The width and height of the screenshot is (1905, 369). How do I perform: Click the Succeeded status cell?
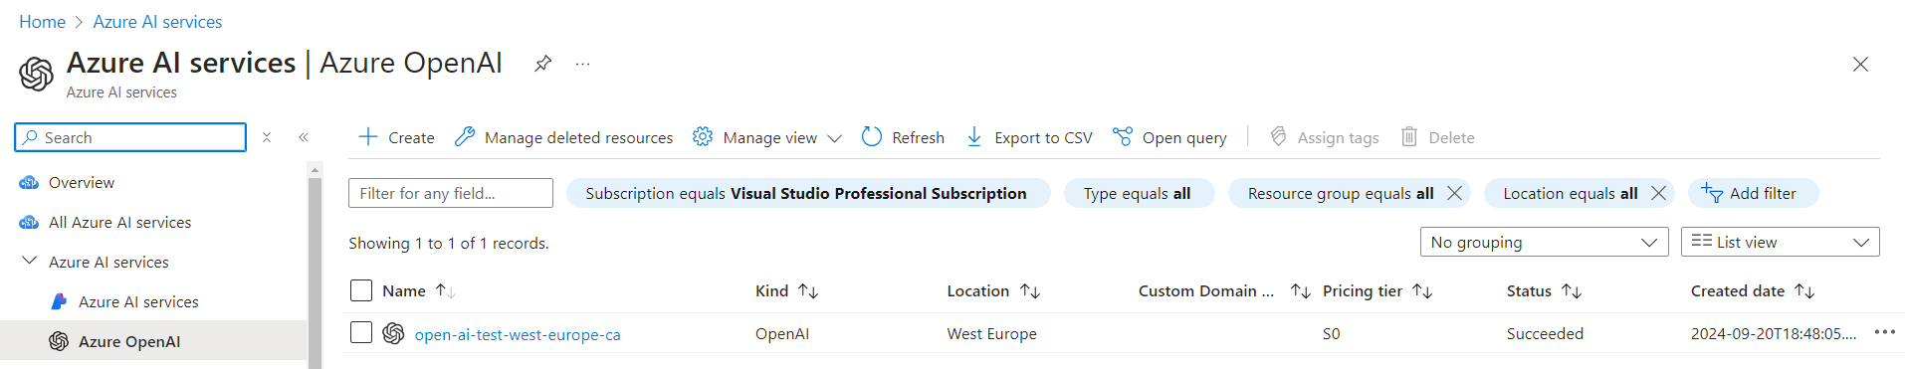pos(1545,334)
